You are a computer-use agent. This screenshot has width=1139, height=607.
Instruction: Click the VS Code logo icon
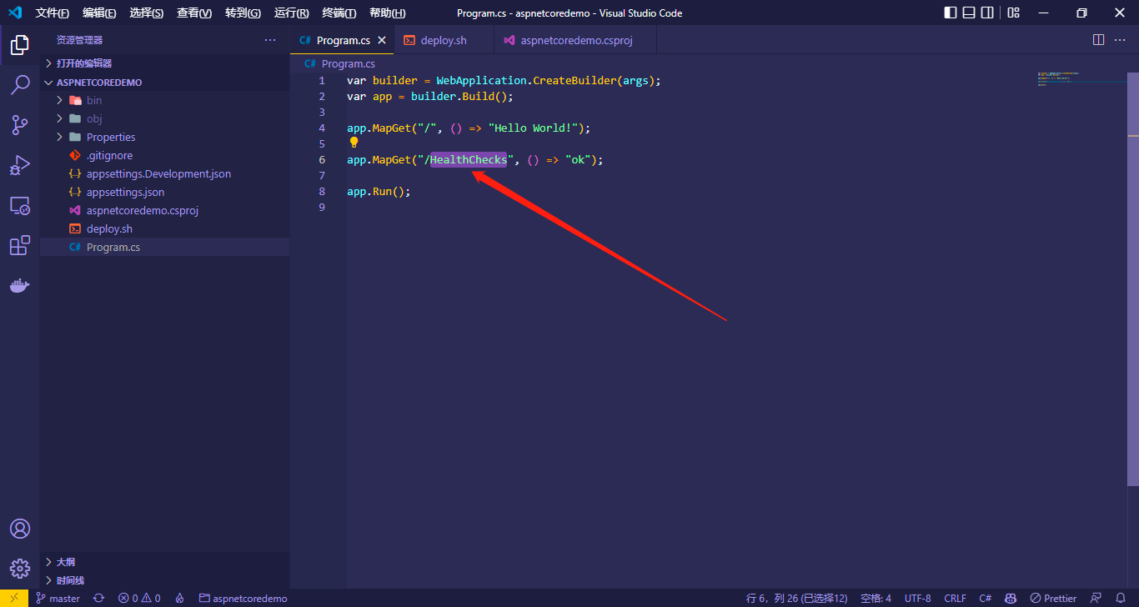tap(15, 13)
